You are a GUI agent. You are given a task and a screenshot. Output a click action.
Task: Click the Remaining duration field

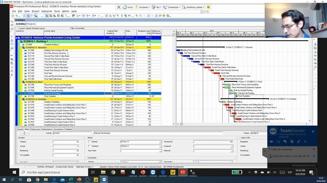pyautogui.click(x=66, y=151)
